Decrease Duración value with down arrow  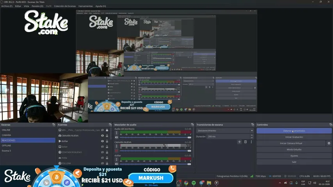tap(252, 138)
